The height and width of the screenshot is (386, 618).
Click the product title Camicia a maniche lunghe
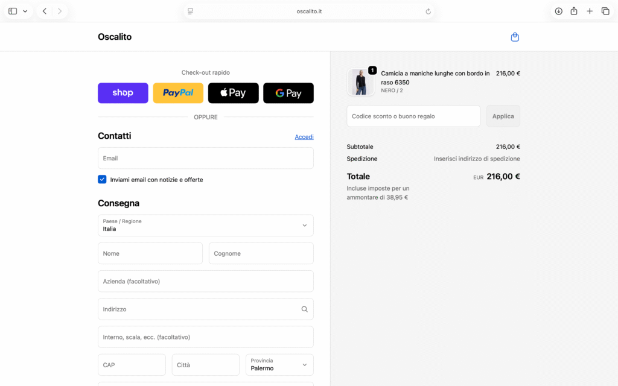click(x=435, y=78)
